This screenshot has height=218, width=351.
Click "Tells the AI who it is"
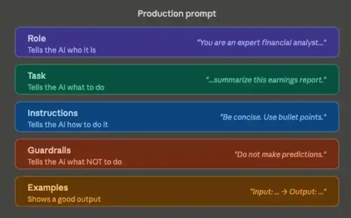pyautogui.click(x=62, y=50)
